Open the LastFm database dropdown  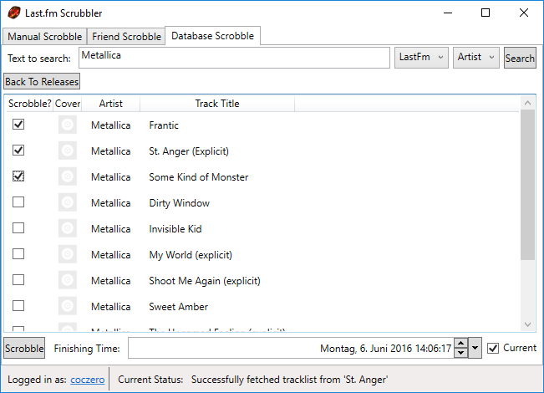click(421, 58)
